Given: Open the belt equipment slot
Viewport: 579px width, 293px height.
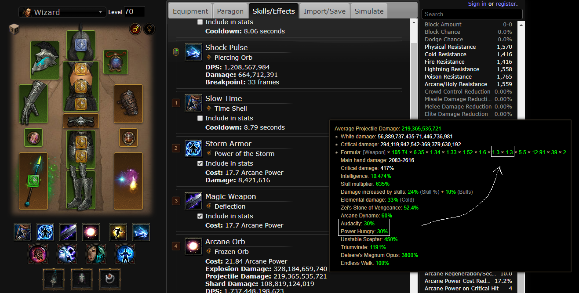Looking at the screenshot, I should tap(81, 121).
